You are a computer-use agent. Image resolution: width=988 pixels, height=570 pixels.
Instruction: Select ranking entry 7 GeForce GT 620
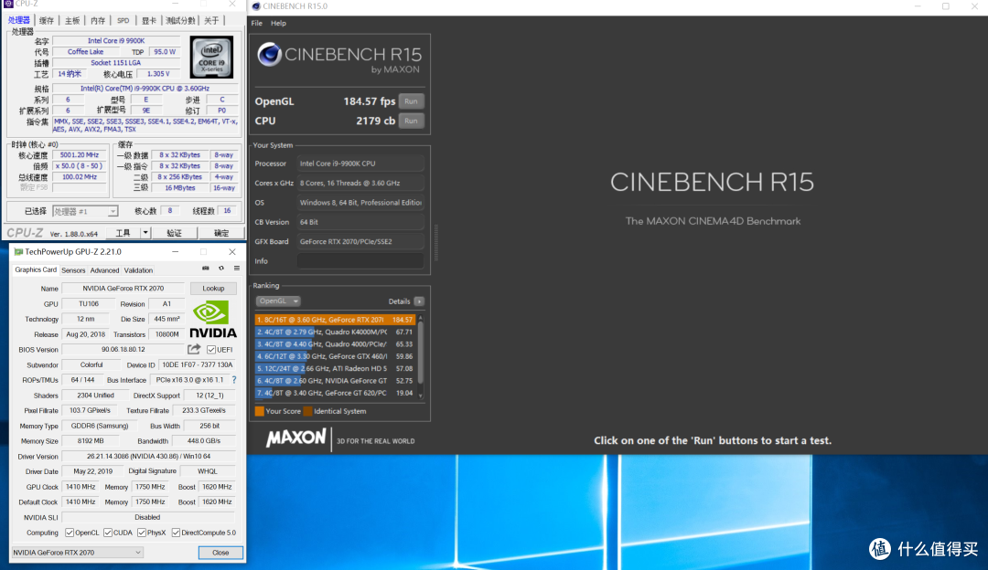click(335, 393)
